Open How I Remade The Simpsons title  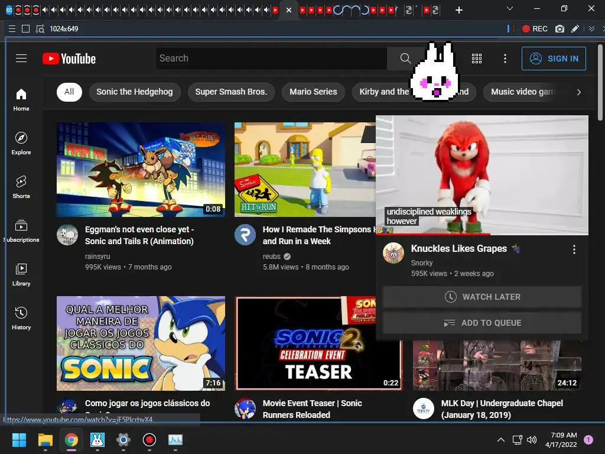tap(319, 235)
